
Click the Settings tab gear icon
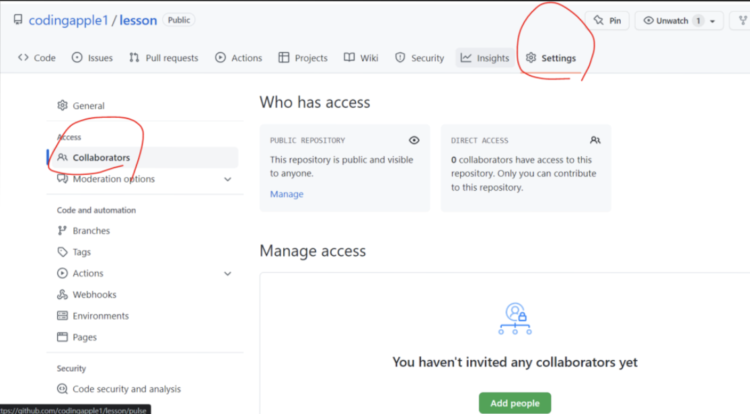coord(531,58)
